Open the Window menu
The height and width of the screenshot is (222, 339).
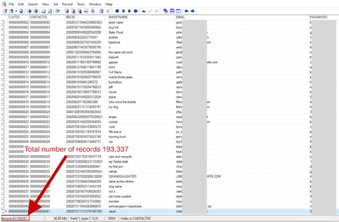[x=95, y=4]
